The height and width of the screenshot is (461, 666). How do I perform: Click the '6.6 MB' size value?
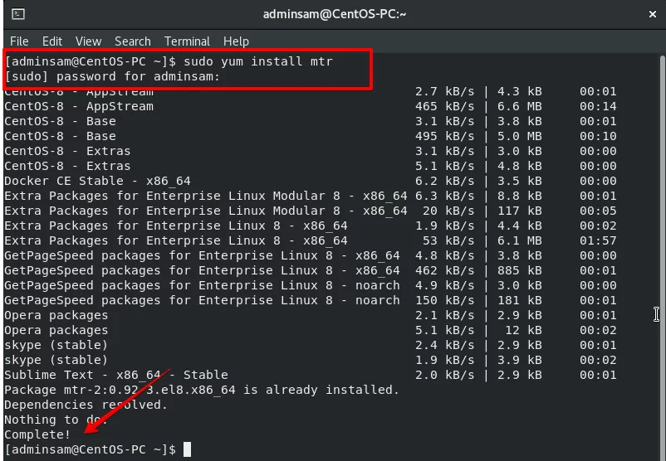(520, 106)
